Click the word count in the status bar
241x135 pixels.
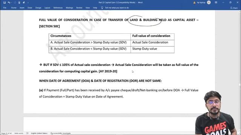[19, 133]
